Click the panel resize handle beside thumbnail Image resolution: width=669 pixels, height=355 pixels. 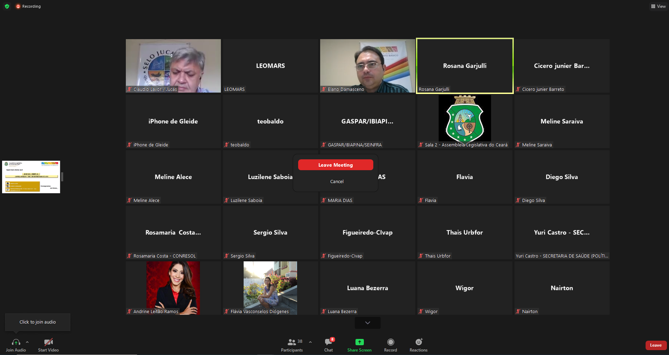point(62,177)
